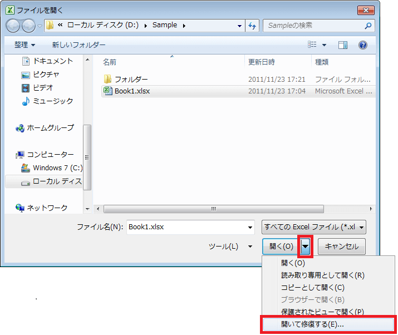Click the 開く(O) button
The height and width of the screenshot is (335, 398).
281,247
